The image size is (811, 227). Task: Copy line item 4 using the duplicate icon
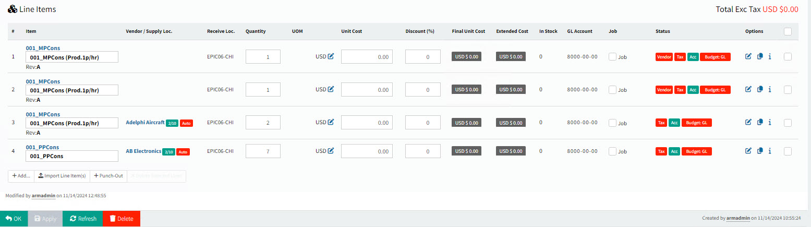[760, 151]
